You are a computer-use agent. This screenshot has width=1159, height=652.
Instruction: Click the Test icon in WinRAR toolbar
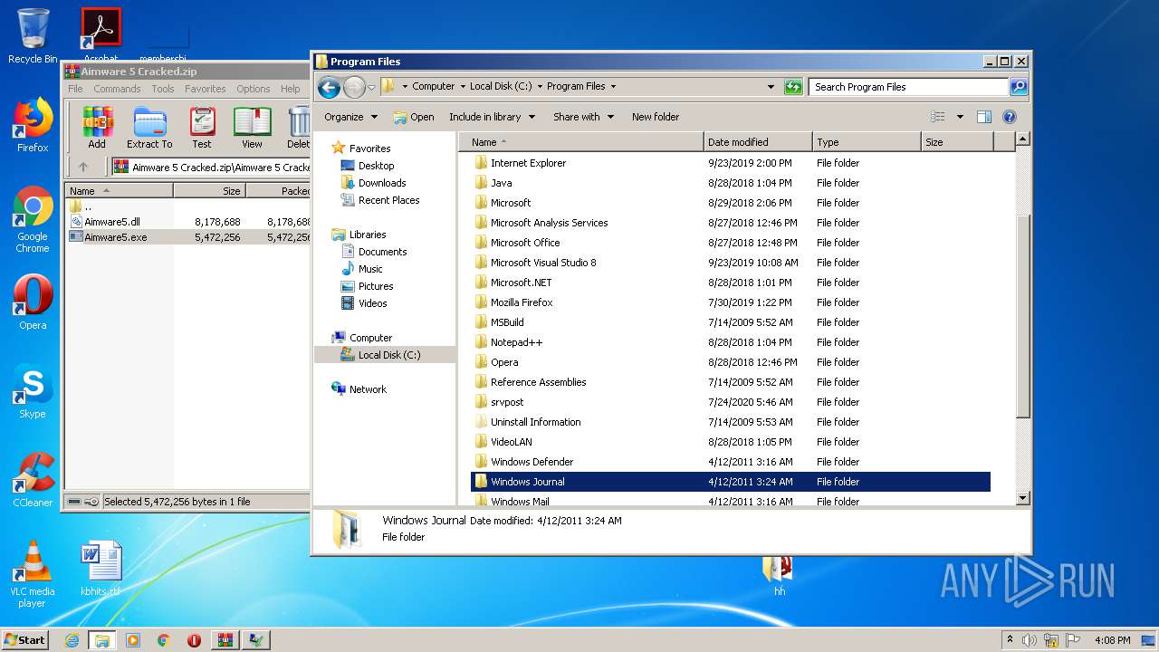tap(202, 128)
